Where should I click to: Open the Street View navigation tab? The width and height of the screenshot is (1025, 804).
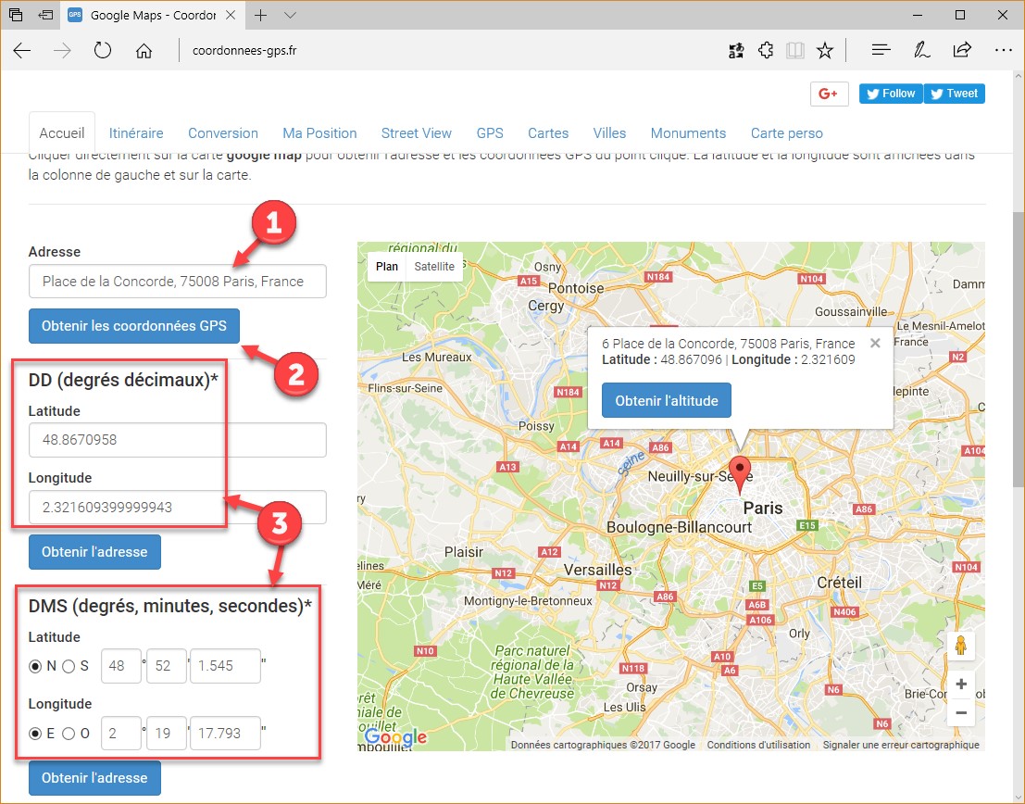(x=416, y=133)
